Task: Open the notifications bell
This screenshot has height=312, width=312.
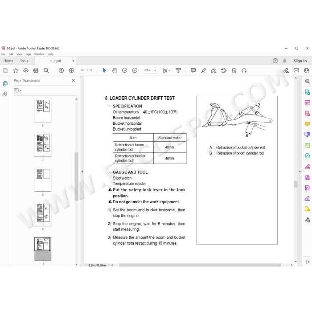Action: 284,61
